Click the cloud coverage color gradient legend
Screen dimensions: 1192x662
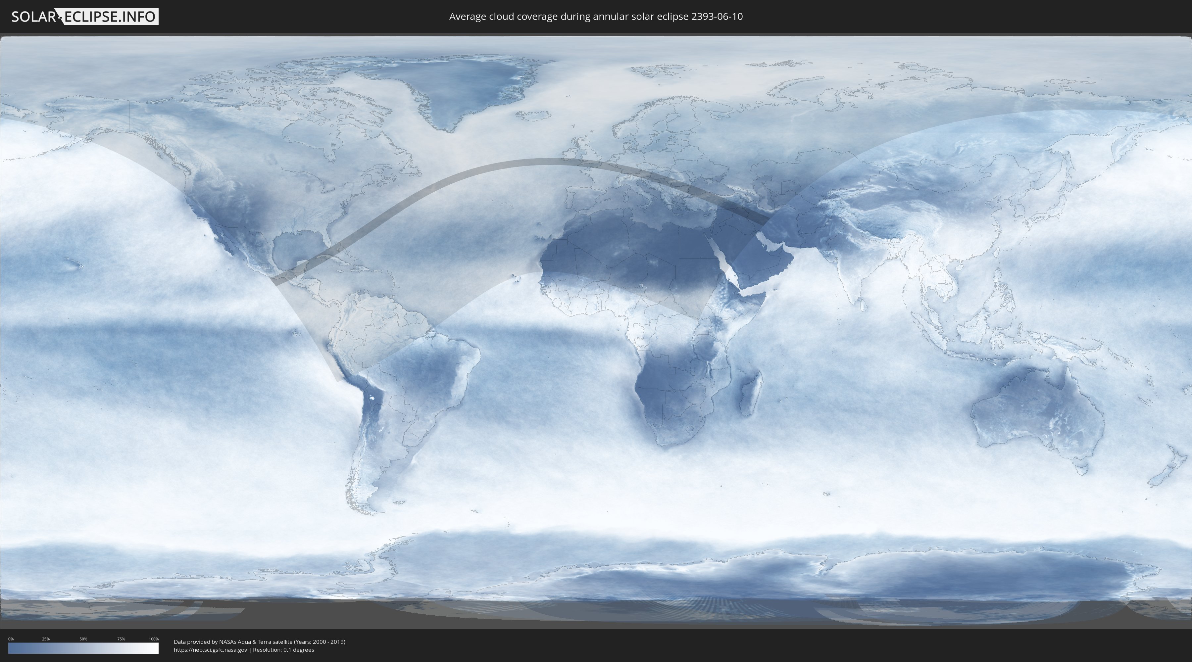tap(83, 648)
